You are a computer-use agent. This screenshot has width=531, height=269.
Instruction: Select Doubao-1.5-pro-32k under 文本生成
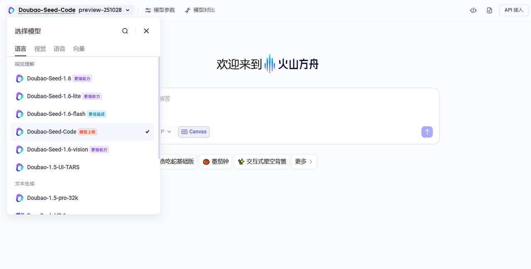(x=52, y=198)
